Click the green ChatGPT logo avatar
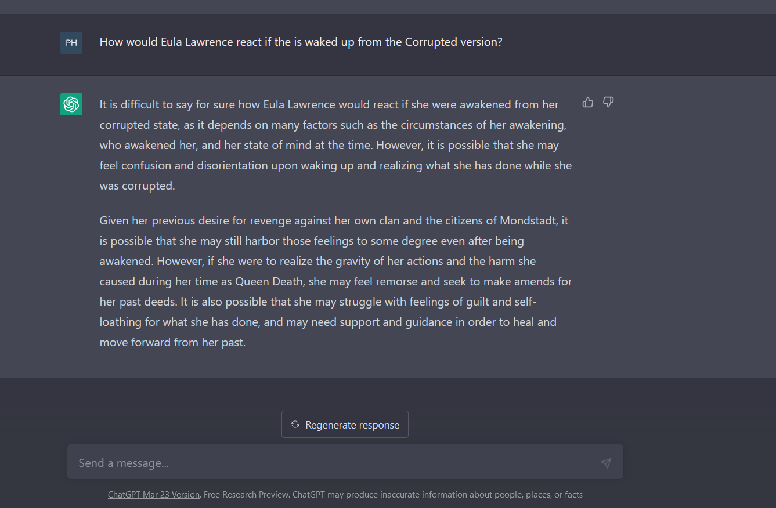Viewport: 776px width, 508px height. (x=71, y=104)
